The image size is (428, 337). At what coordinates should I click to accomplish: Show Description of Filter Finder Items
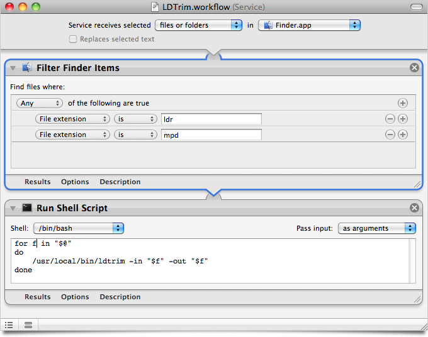[120, 182]
